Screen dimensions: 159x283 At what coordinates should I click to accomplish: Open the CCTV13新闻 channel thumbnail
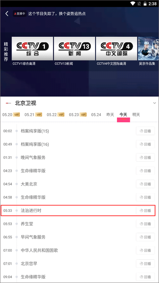point(74,49)
